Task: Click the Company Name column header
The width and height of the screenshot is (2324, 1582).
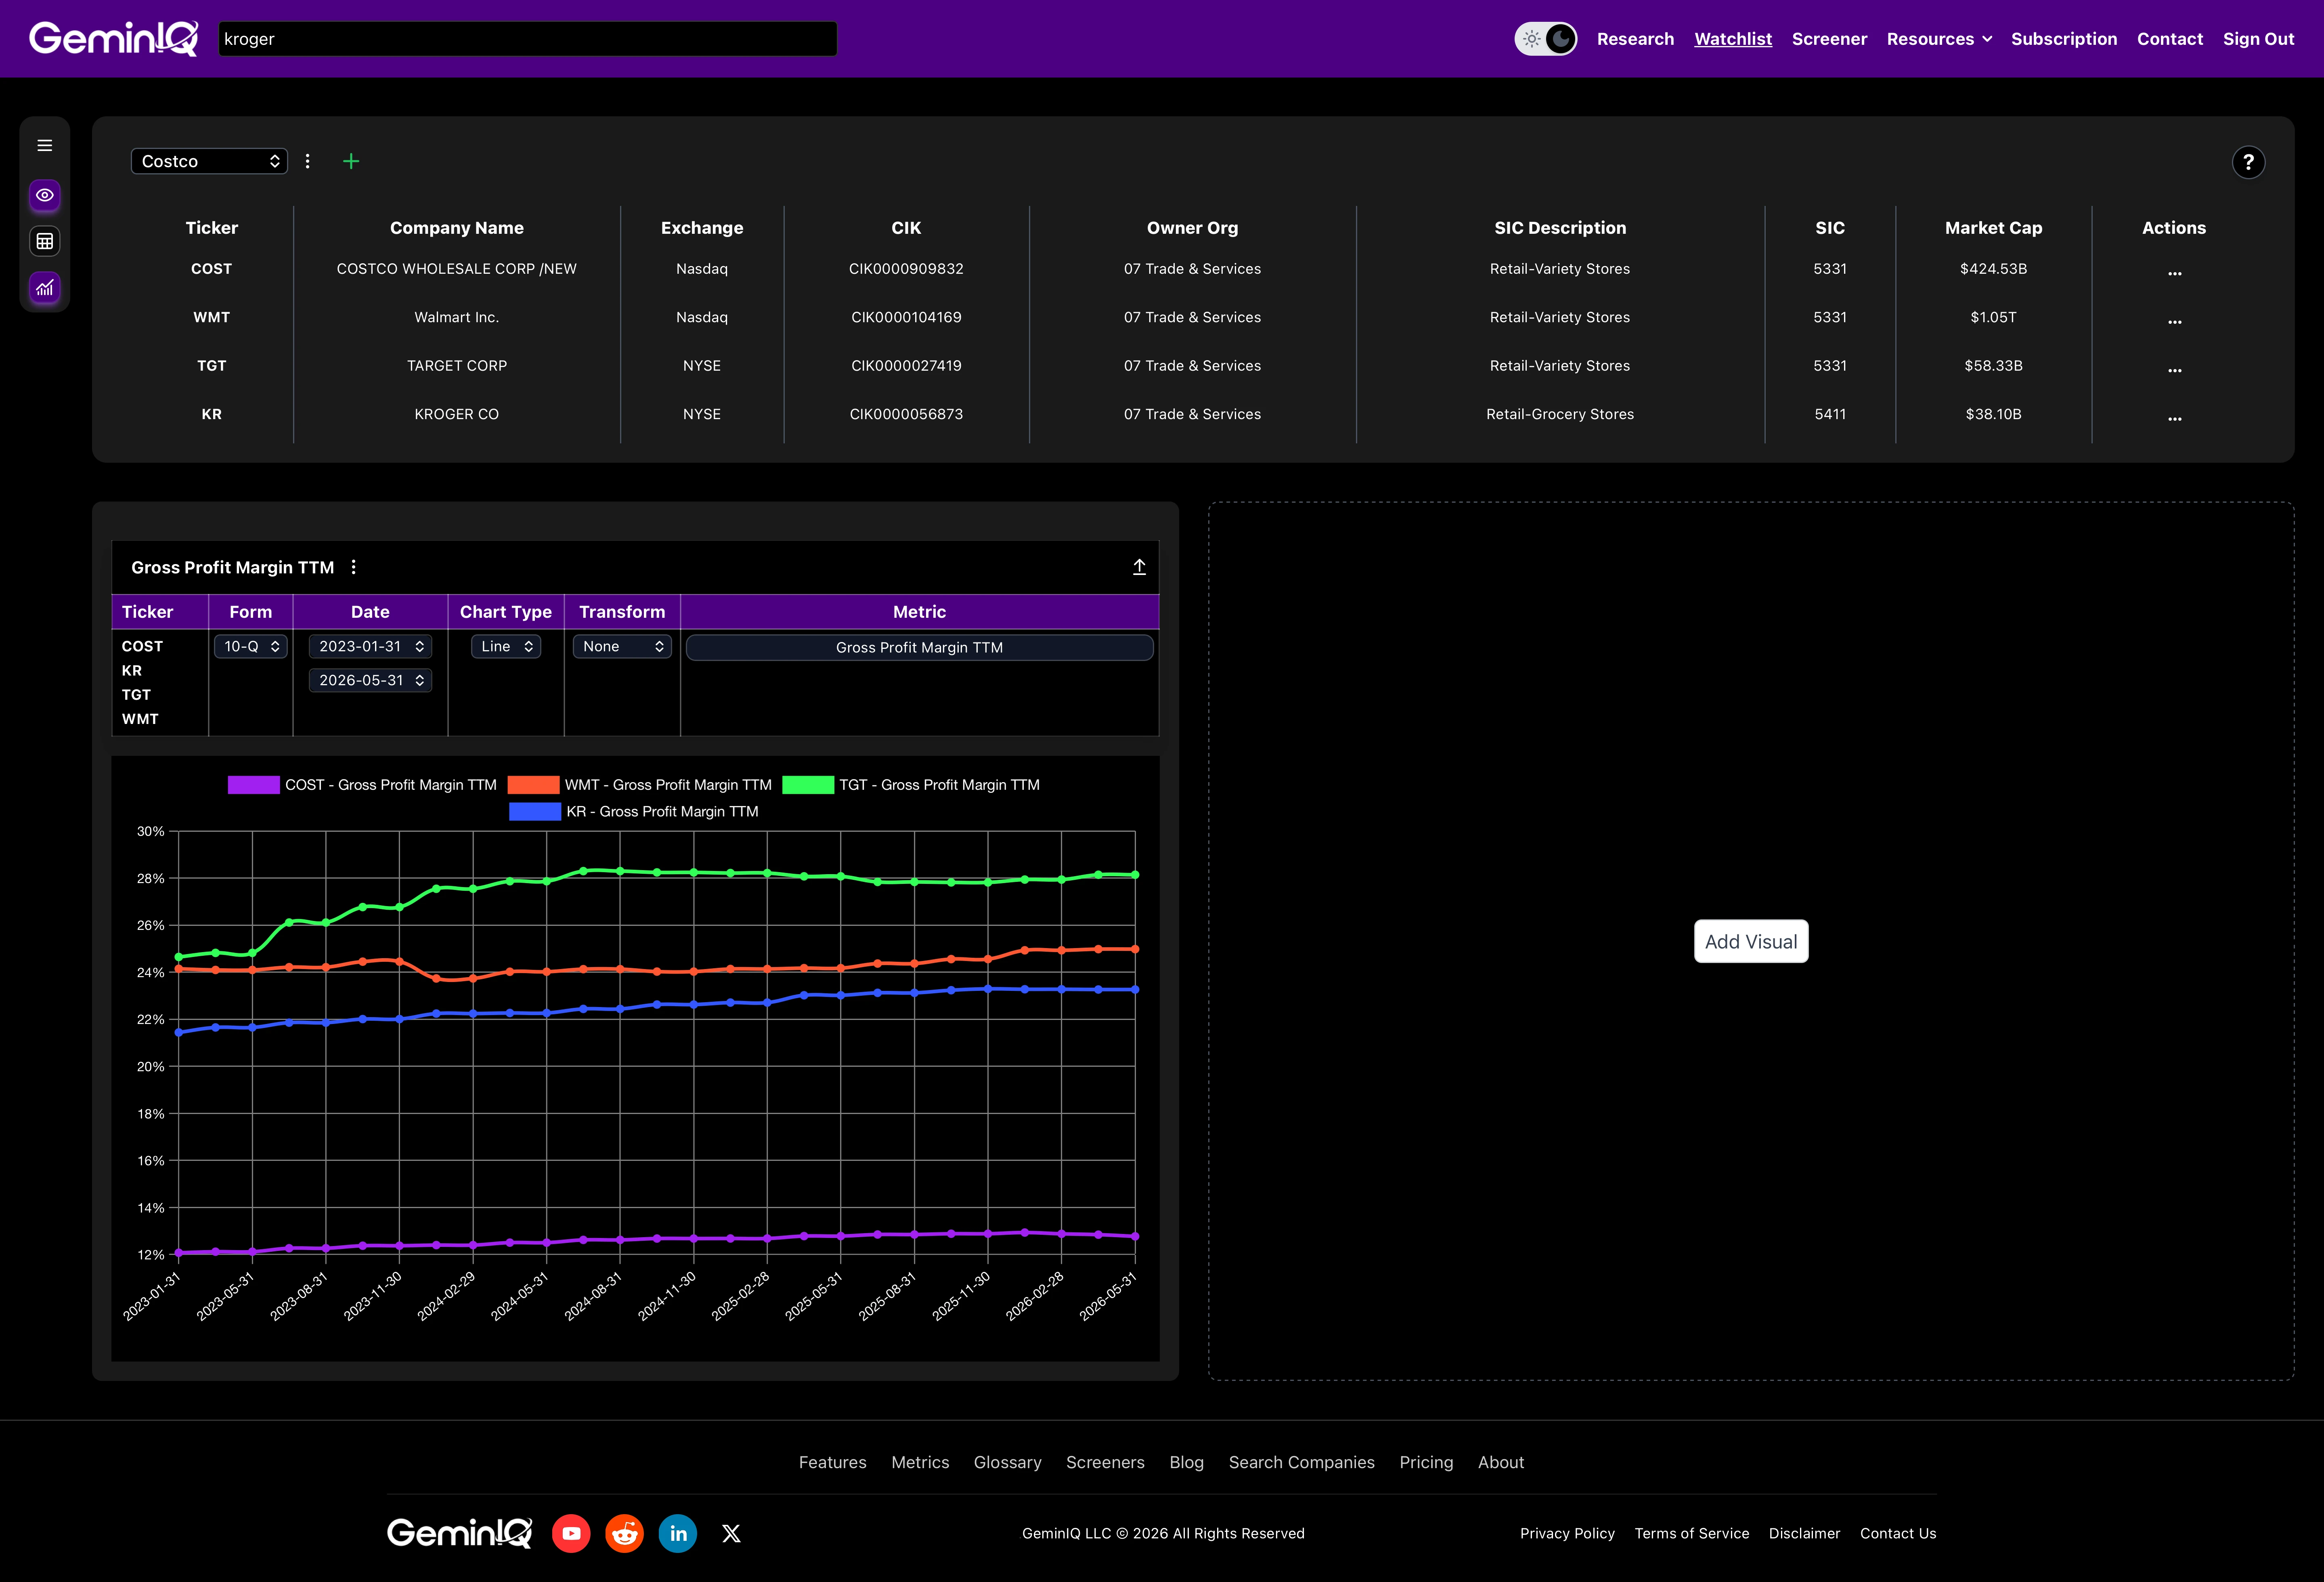Action: pyautogui.click(x=457, y=228)
